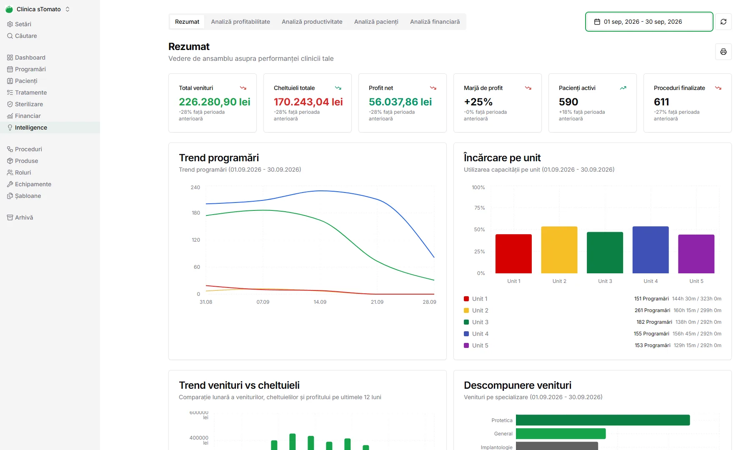Switch to Analiză profitabilitate tab
The width and height of the screenshot is (746, 450).
(240, 22)
